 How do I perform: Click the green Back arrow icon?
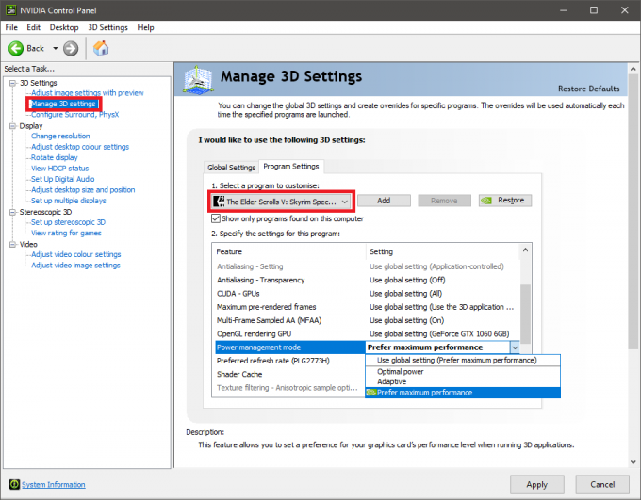[x=16, y=49]
